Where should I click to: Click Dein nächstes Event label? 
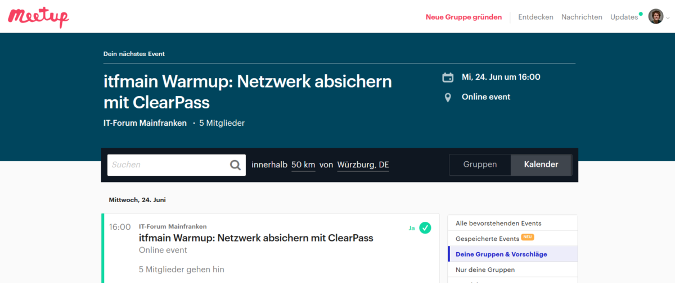pos(134,54)
